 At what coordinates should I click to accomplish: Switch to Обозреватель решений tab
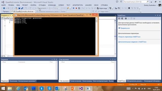pos(135,81)
